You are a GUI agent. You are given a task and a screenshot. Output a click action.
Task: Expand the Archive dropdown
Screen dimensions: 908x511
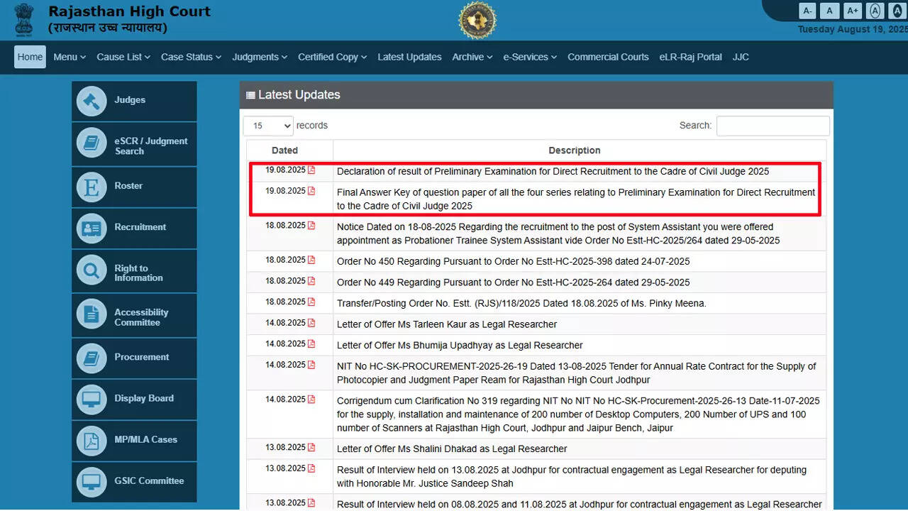(472, 57)
